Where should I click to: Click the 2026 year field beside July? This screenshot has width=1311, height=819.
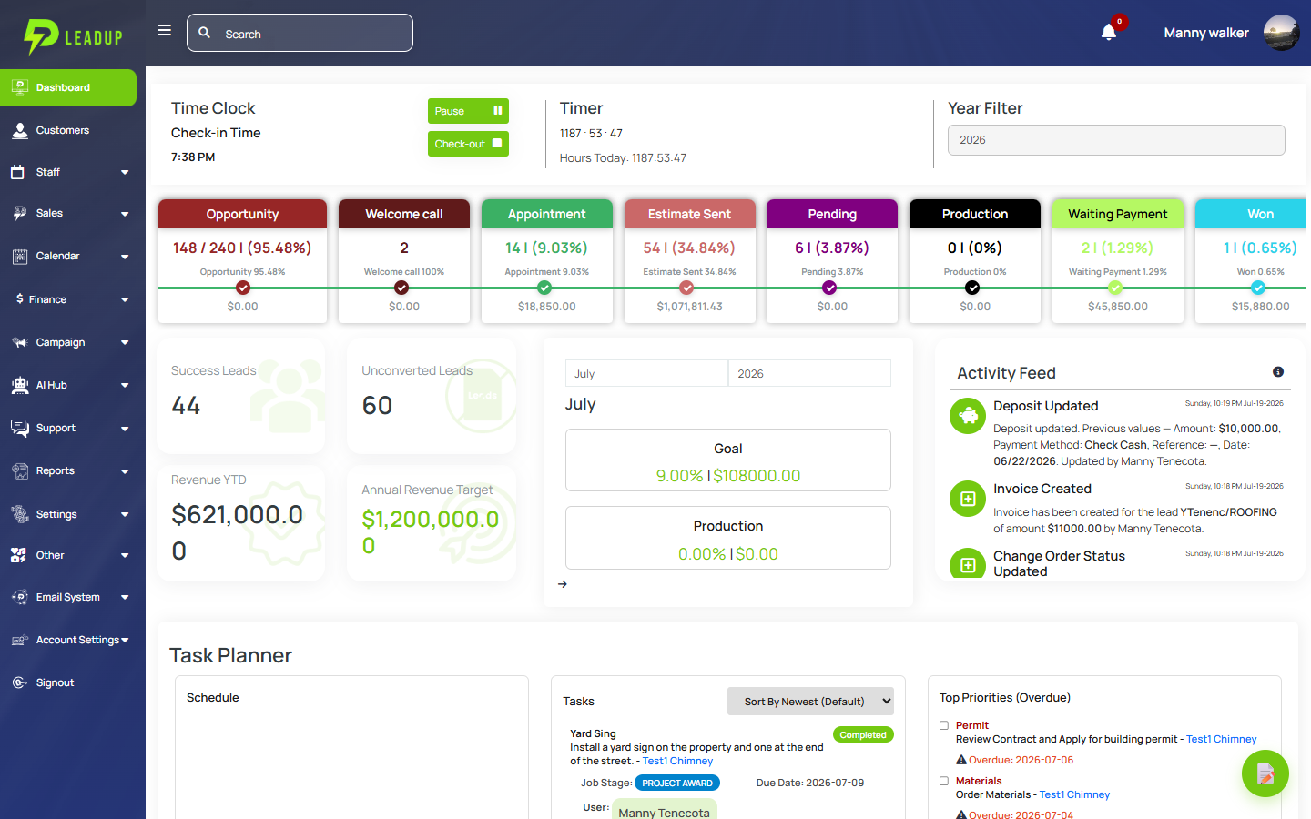coord(809,373)
